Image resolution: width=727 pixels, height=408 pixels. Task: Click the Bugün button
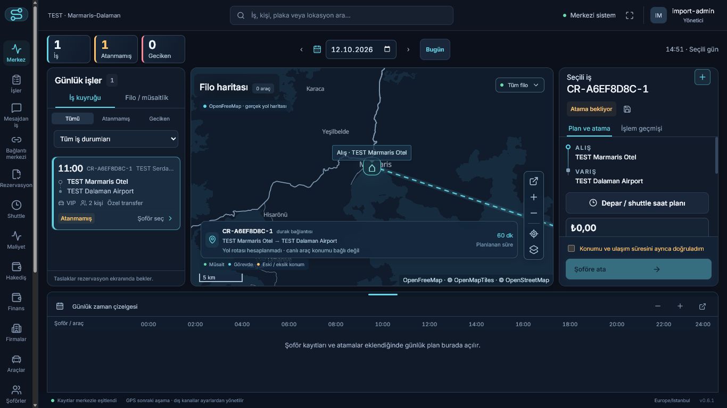point(435,49)
